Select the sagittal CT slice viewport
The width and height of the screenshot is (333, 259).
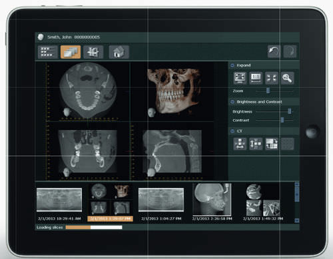click(x=172, y=151)
